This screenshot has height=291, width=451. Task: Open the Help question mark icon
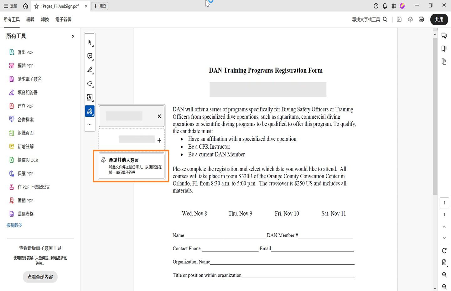tap(376, 6)
